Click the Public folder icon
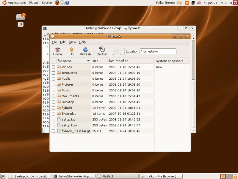The height and width of the screenshot is (179, 238). coord(59,78)
